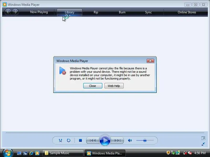The width and height of the screenshot is (210, 157).
Task: Open Web Help for the error
Action: click(114, 86)
